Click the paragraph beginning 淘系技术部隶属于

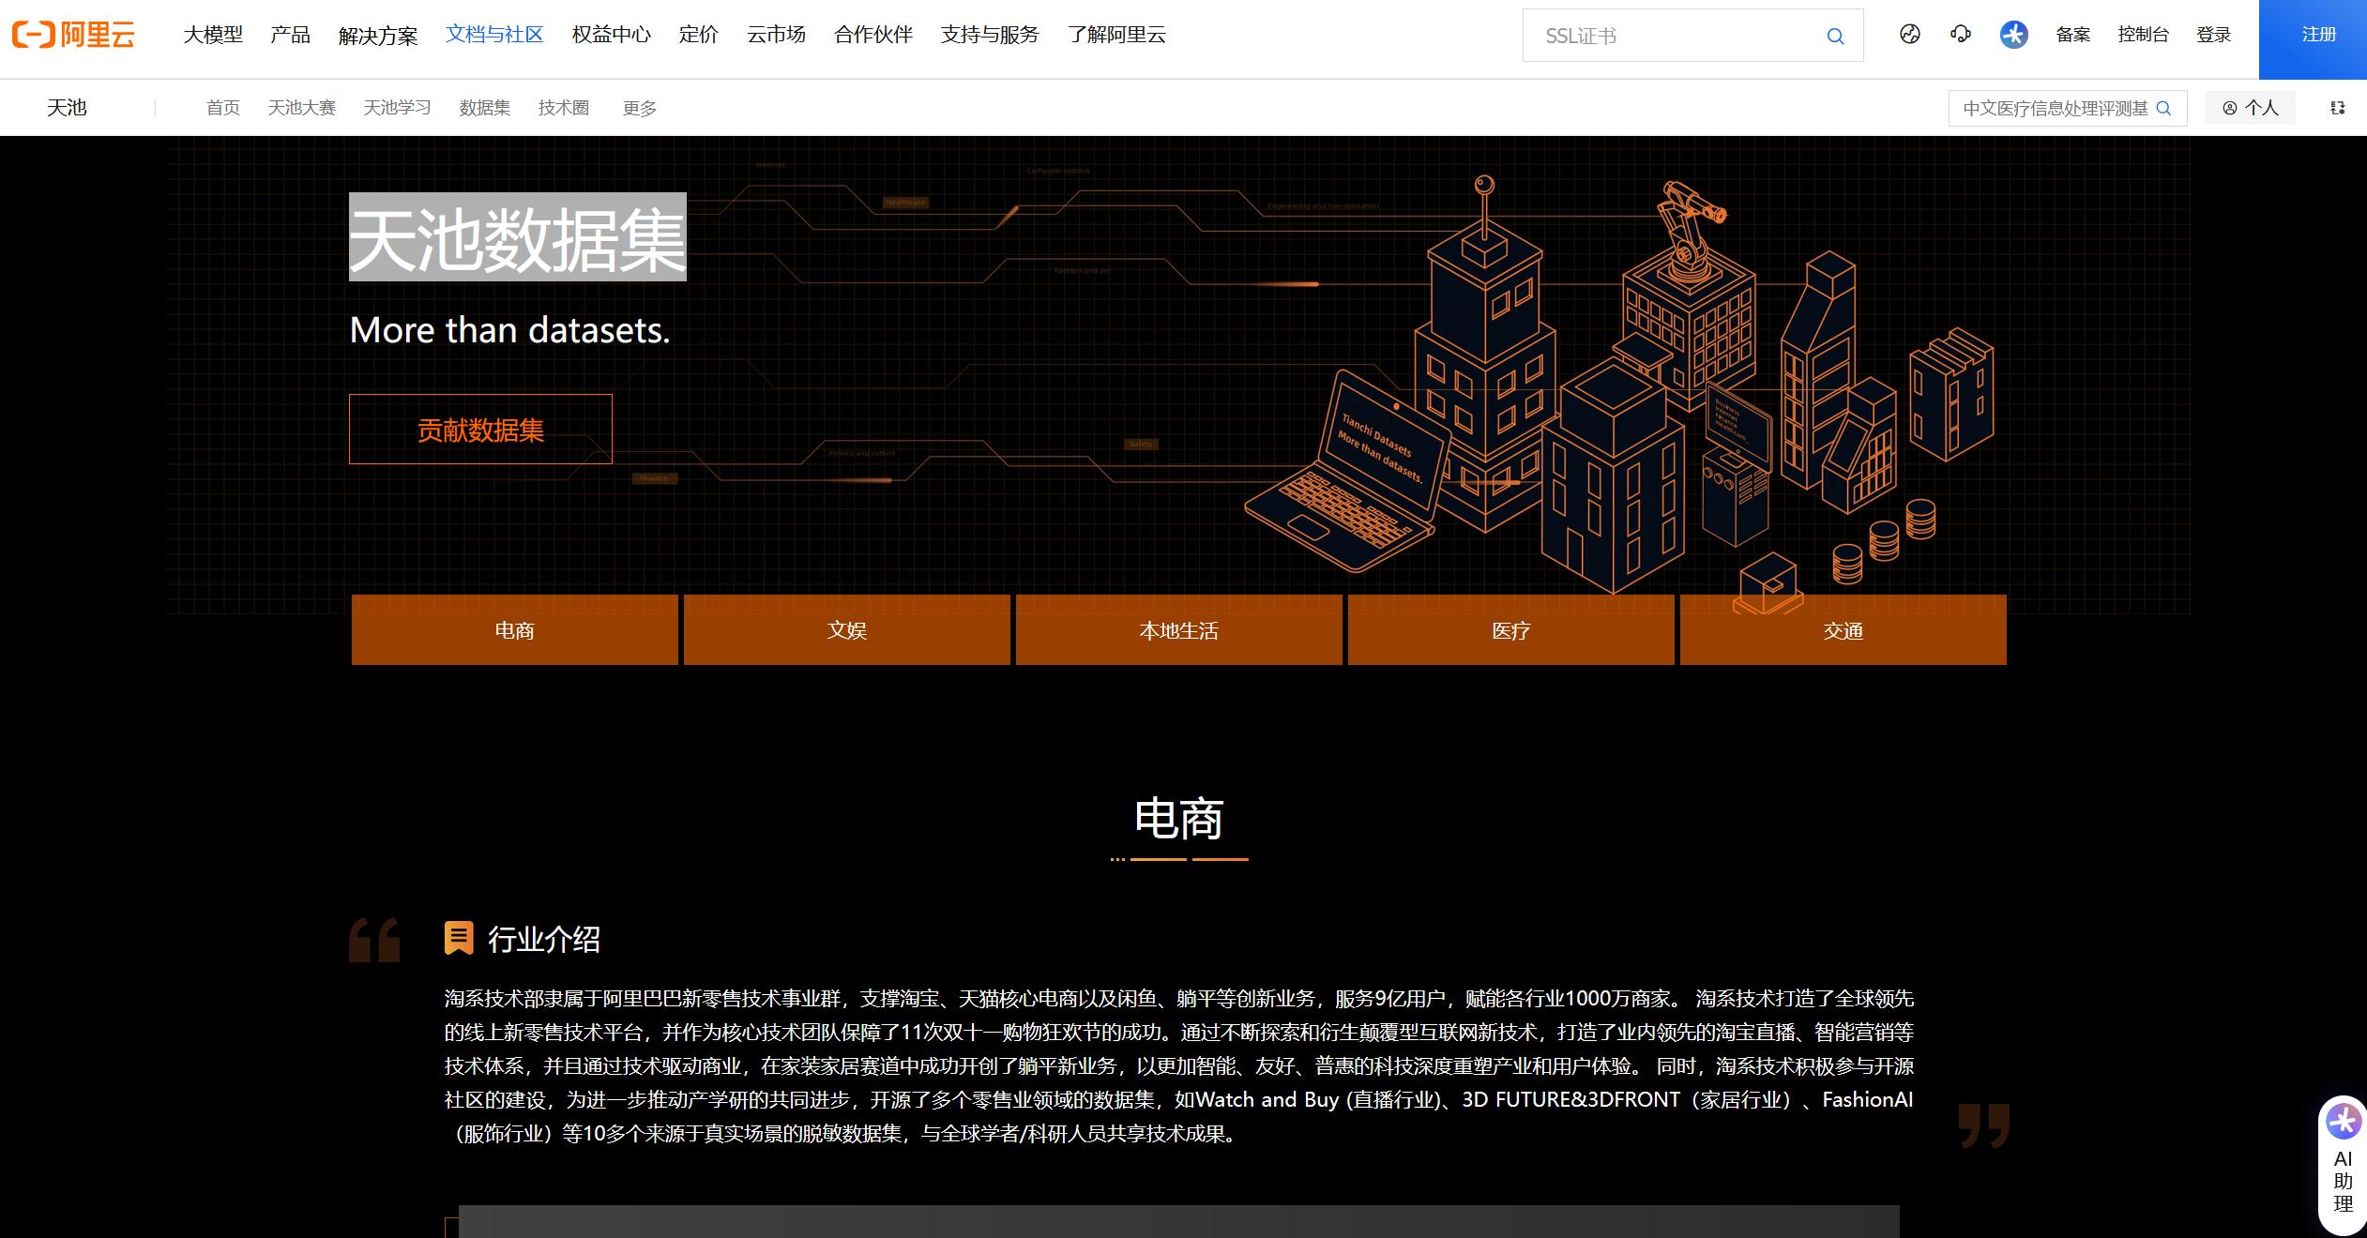coord(1179,1065)
